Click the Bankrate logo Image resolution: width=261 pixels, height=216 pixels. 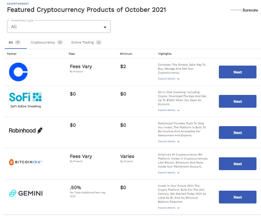tap(250, 10)
